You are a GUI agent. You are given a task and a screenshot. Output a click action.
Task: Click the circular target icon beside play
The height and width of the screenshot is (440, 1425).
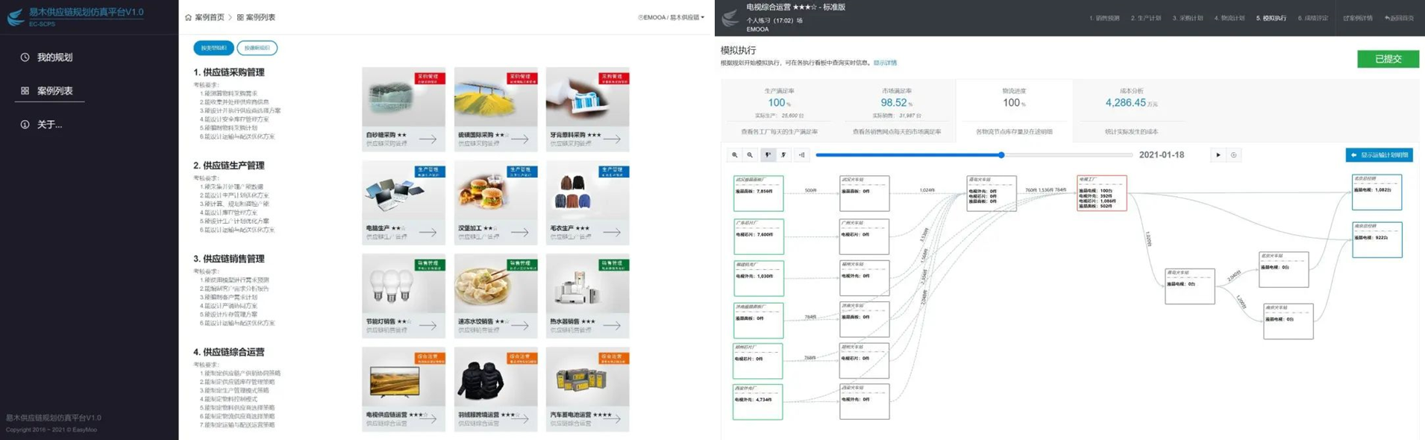[1234, 155]
